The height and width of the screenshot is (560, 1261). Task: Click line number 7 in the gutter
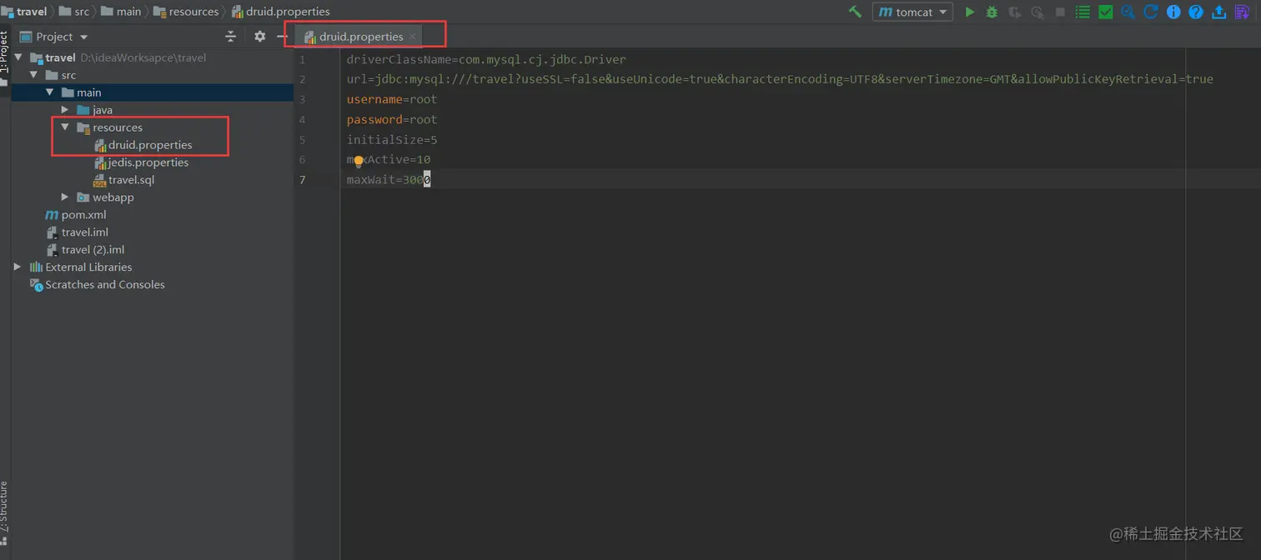(x=303, y=180)
